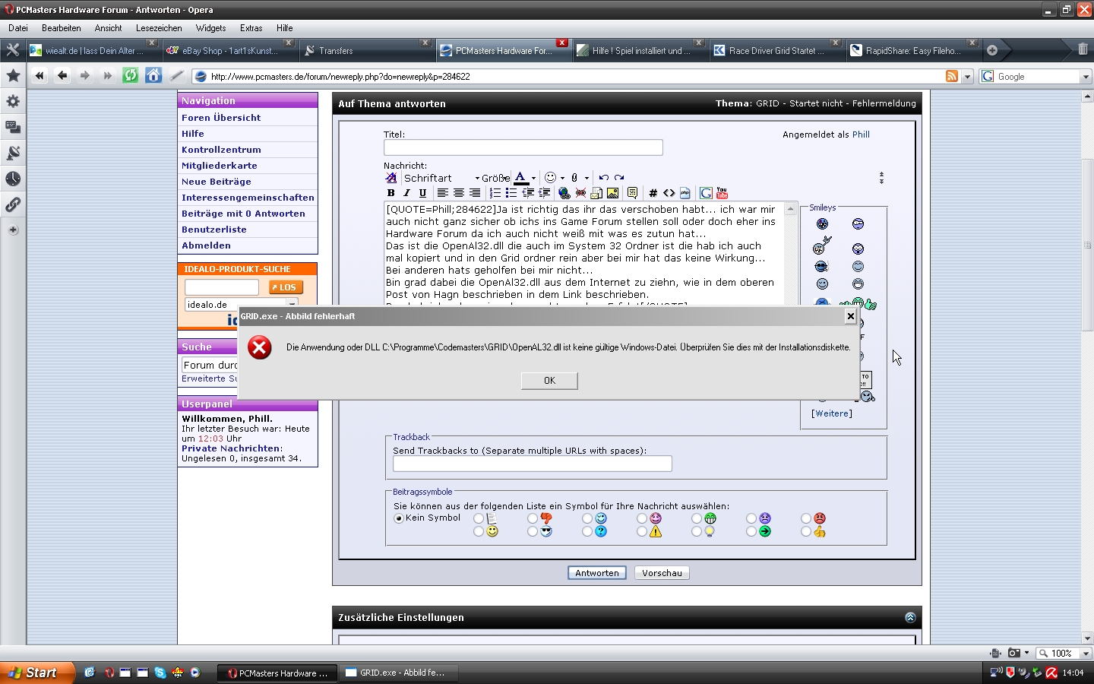Align message text right
This screenshot has width=1094, height=684.
pyautogui.click(x=475, y=193)
